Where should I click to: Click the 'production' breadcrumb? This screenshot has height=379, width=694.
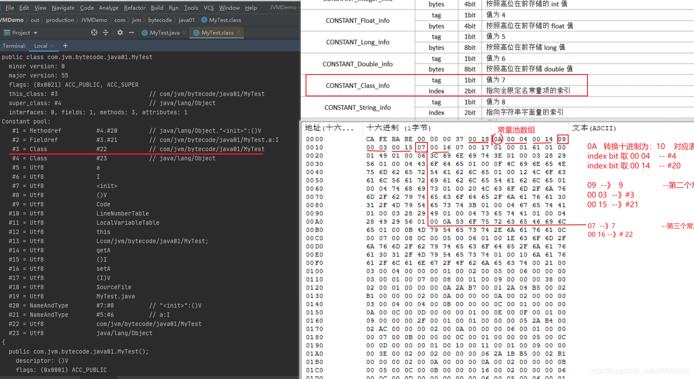(x=60, y=20)
